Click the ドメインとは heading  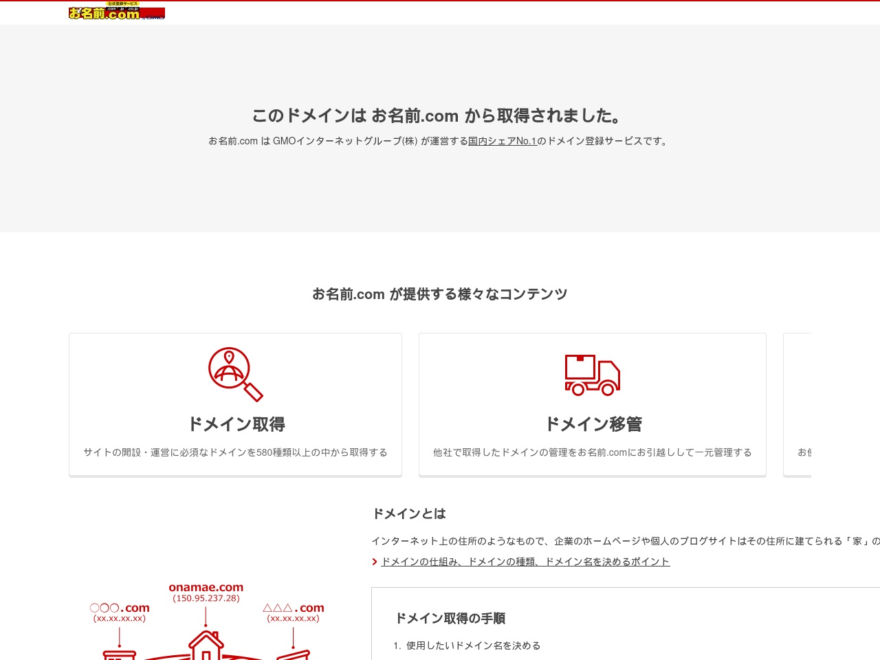pos(409,514)
